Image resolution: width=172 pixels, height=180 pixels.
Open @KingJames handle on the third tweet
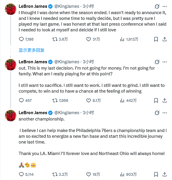[67, 113]
